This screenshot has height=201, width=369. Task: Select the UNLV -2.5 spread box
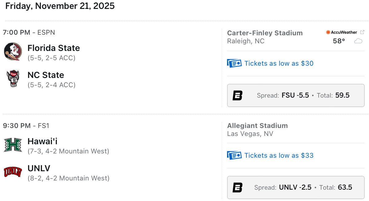[x=295, y=187]
